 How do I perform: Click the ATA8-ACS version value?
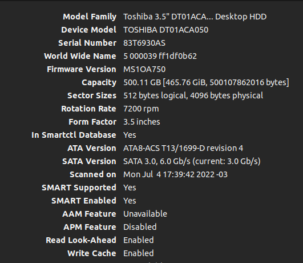click(183, 148)
